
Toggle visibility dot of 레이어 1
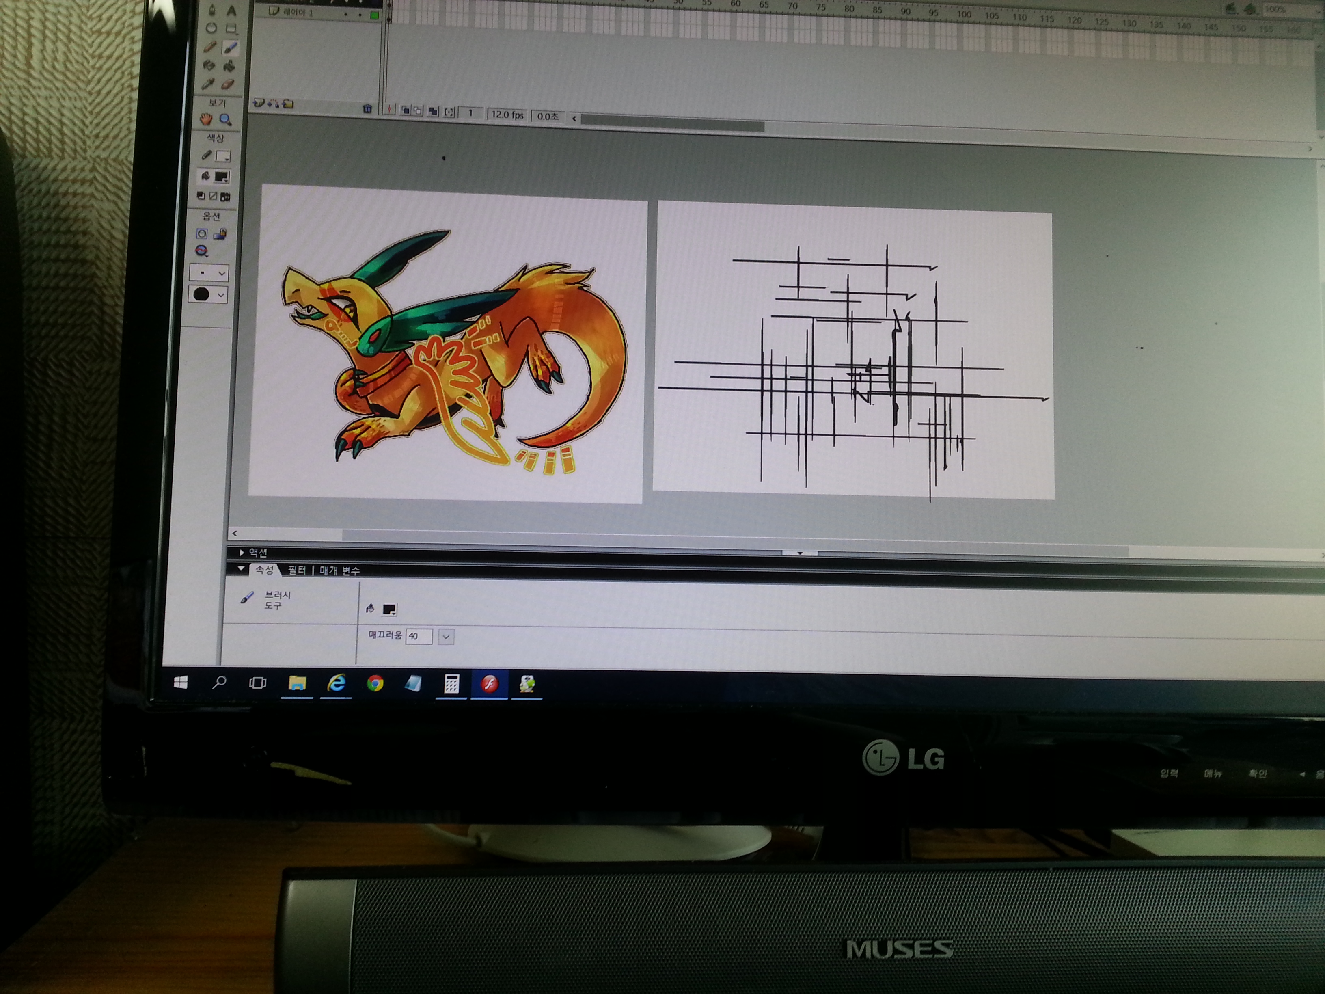(x=346, y=14)
